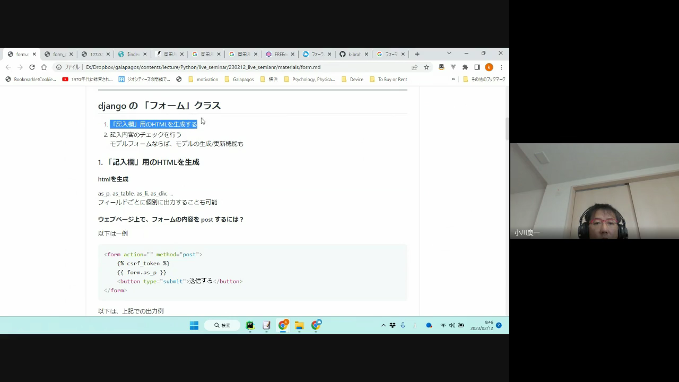The width and height of the screenshot is (679, 382).
Task: Click the home button in toolbar
Action: coord(44,67)
